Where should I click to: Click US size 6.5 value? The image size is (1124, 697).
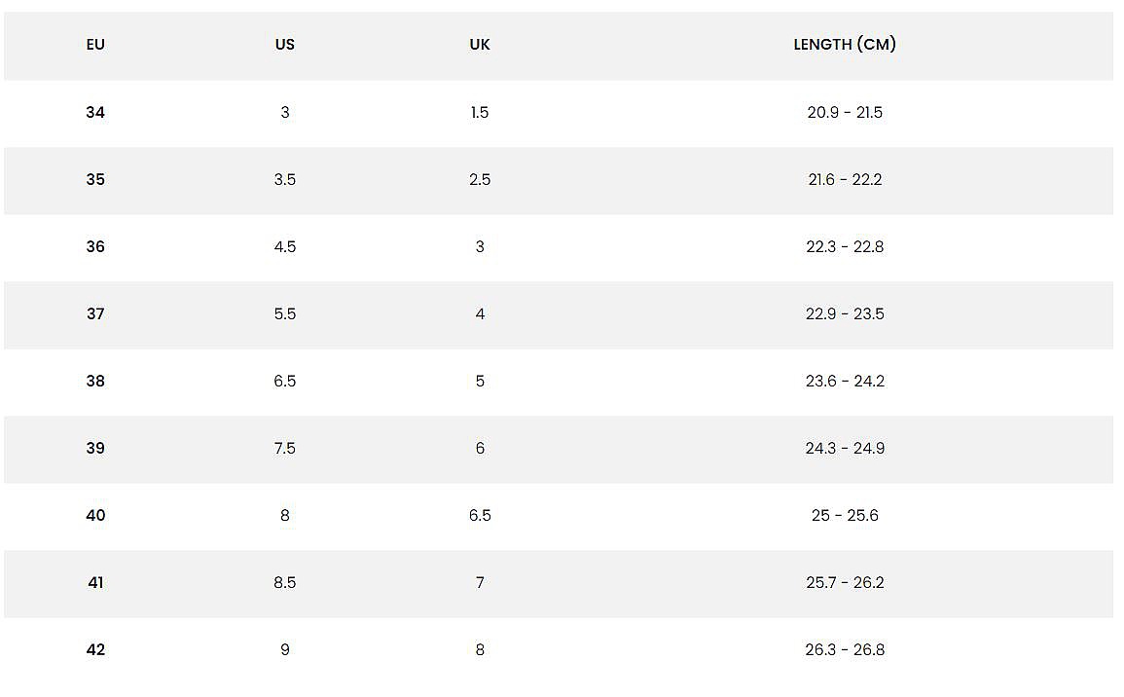pos(284,381)
